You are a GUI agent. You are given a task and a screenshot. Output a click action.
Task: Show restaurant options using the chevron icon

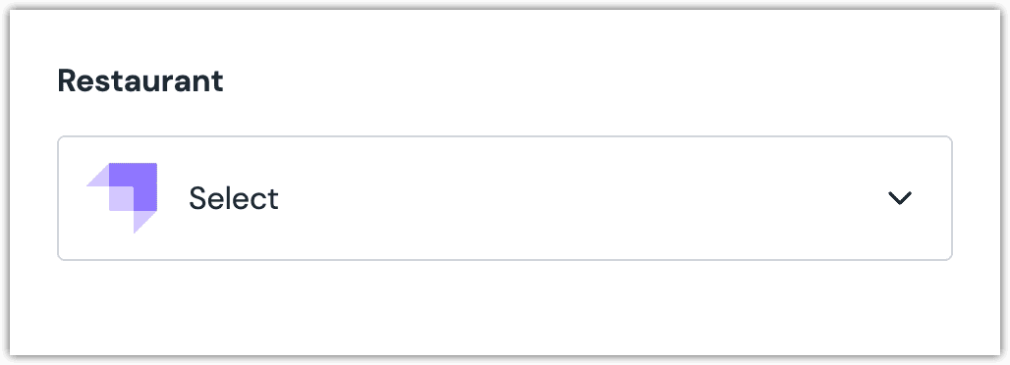[899, 198]
